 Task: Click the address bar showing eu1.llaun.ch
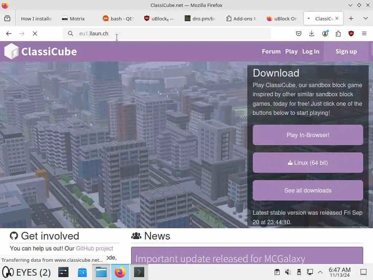(166, 34)
